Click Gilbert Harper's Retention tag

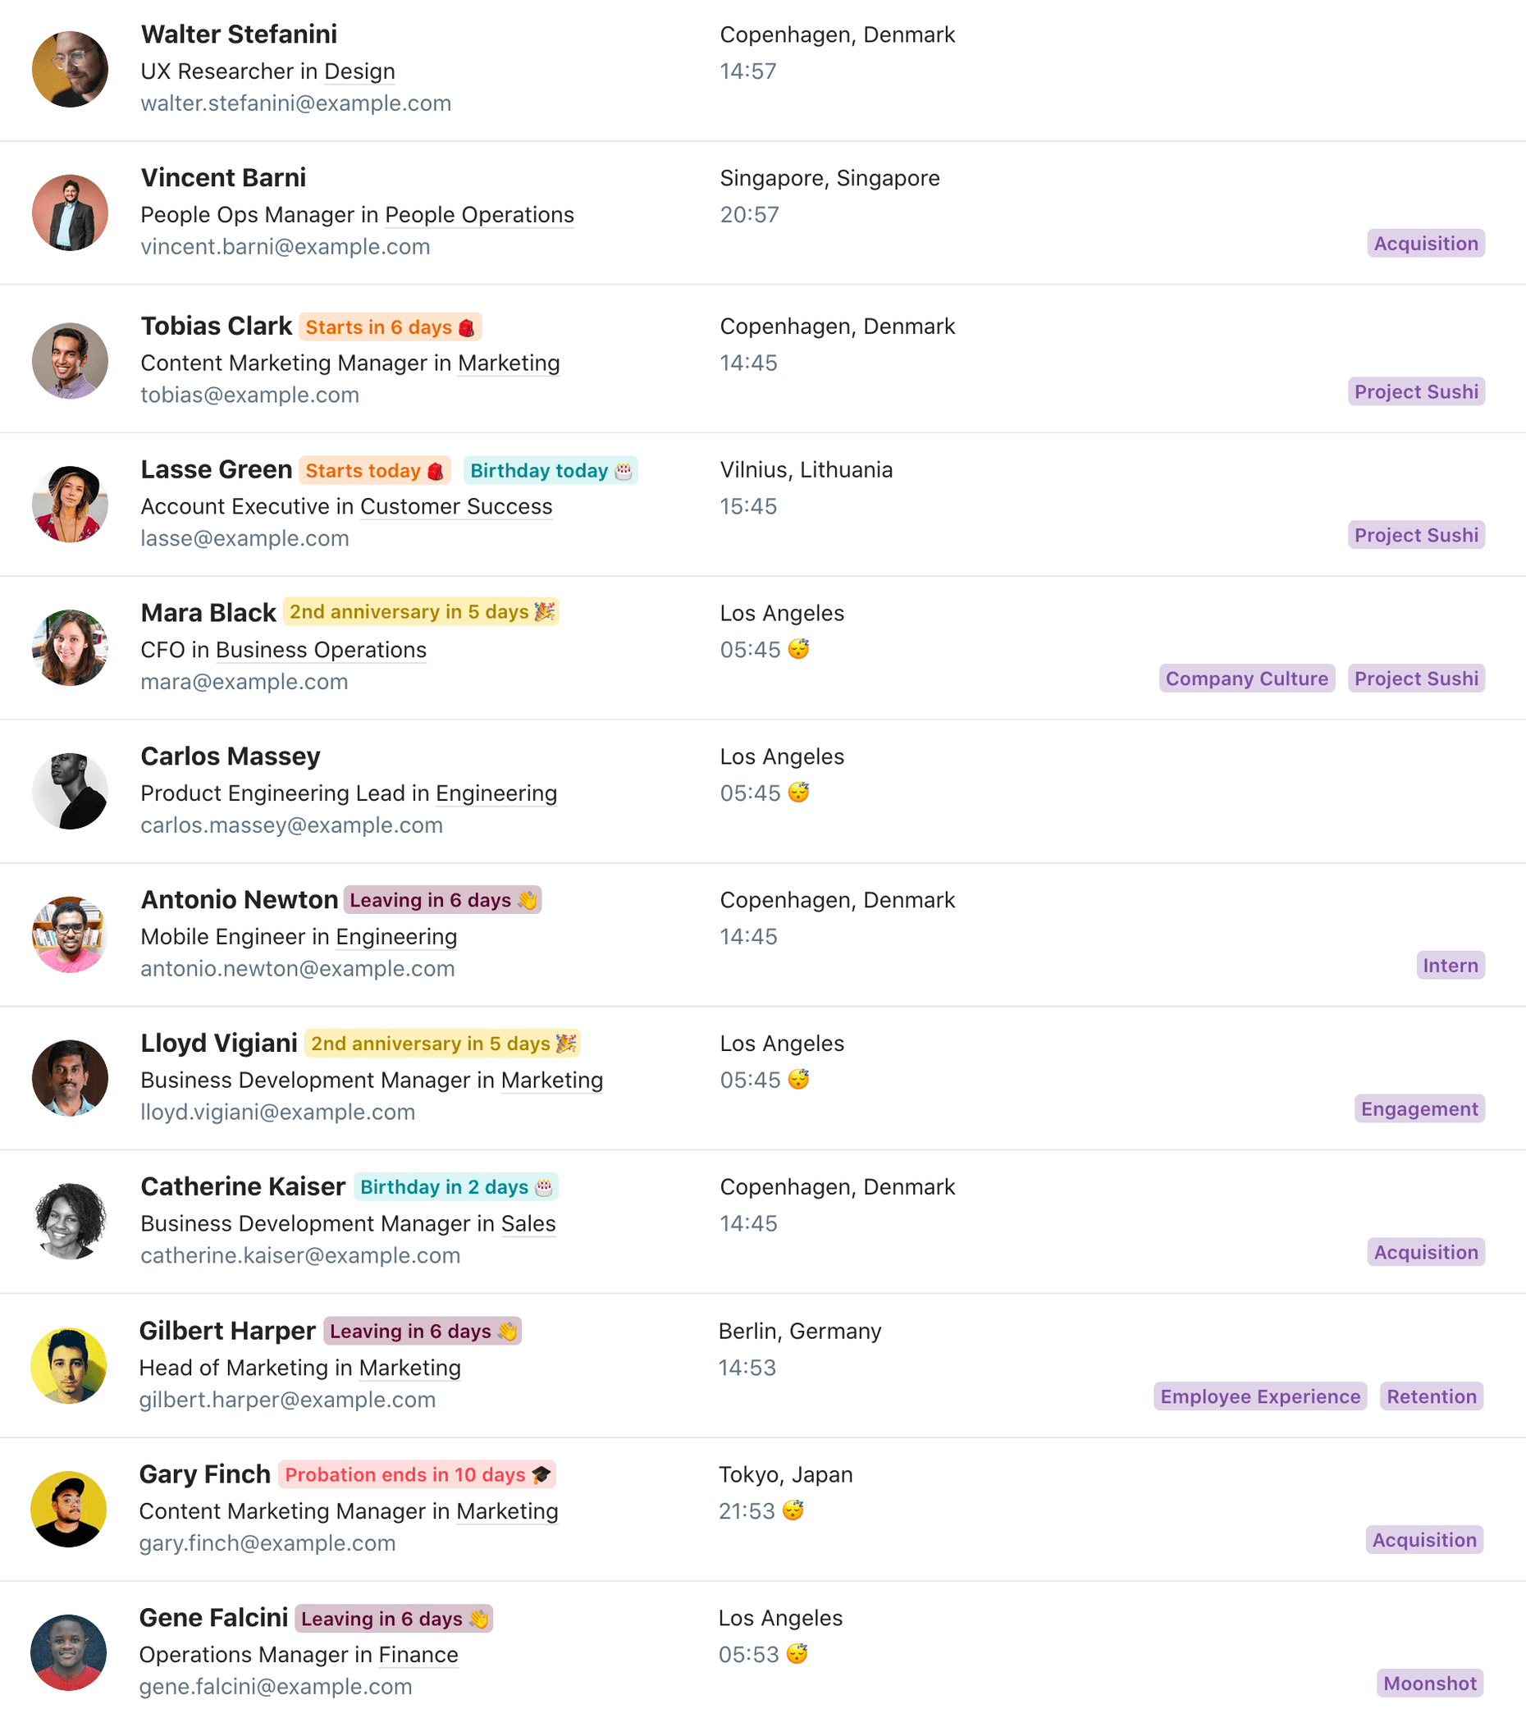[1431, 1396]
